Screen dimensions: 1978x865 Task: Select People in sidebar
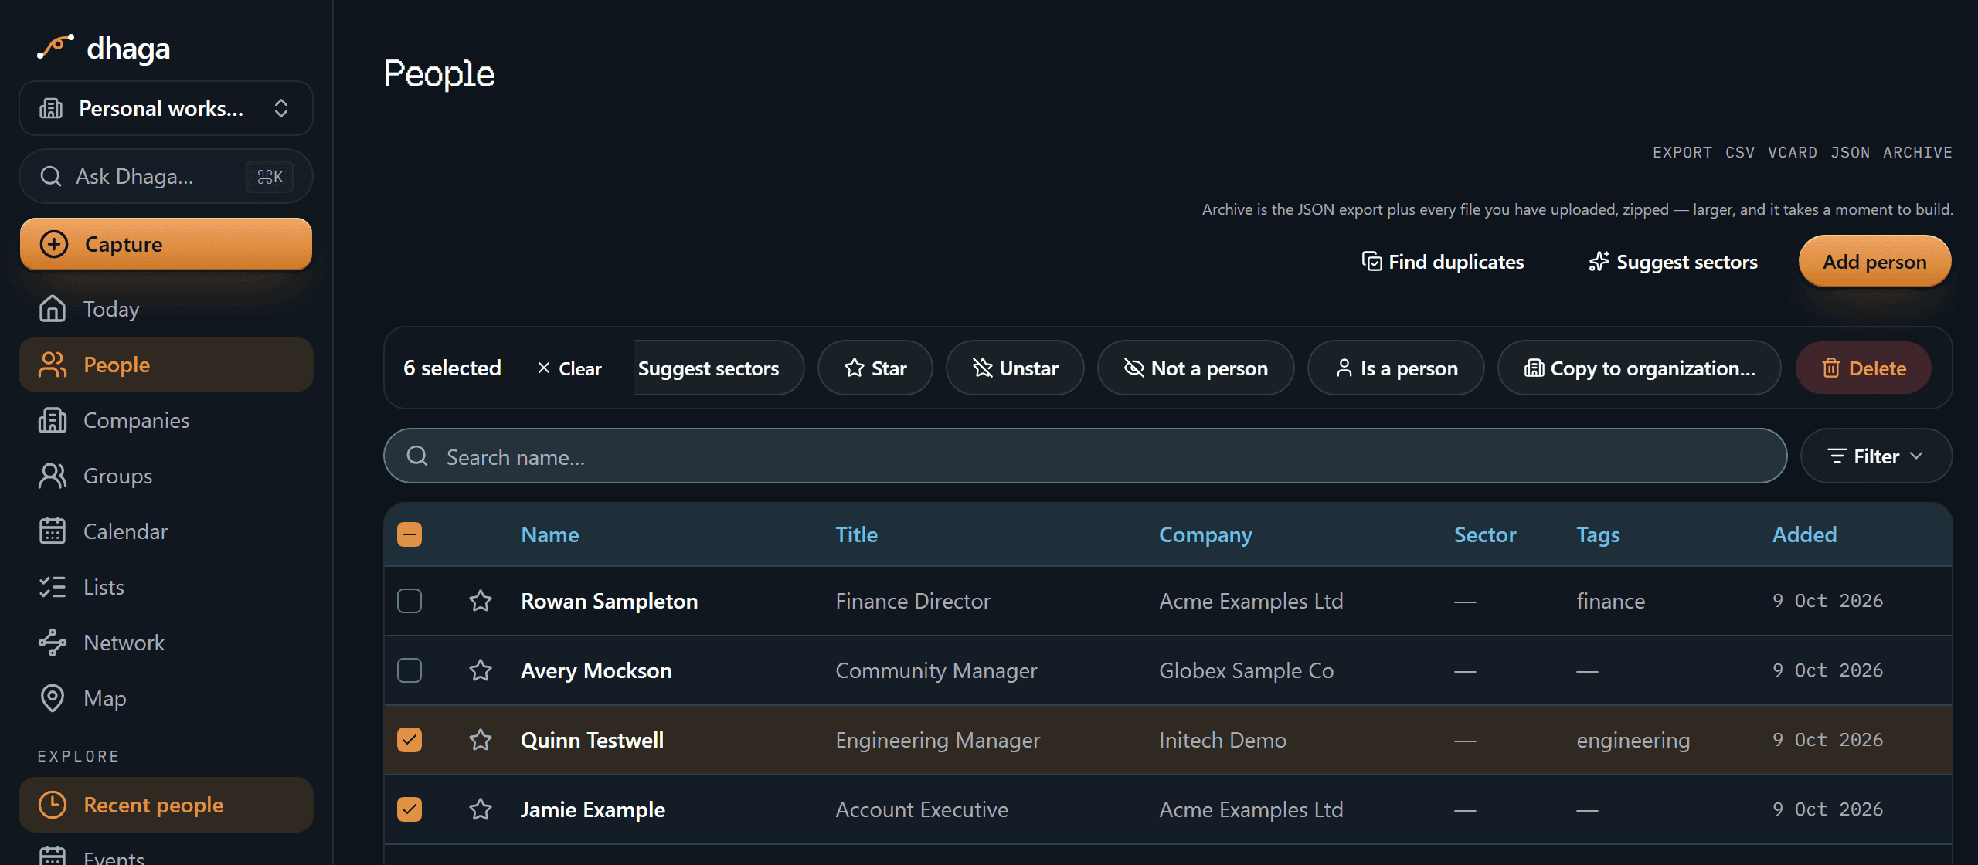coord(166,365)
